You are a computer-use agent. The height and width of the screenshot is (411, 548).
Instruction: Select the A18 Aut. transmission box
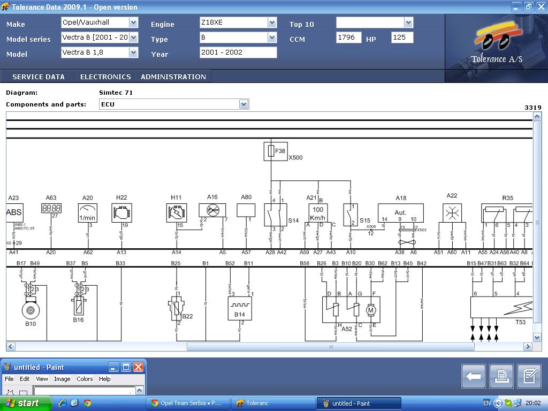pos(401,213)
